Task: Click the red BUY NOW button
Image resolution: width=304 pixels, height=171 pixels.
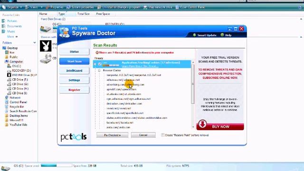Action: (220, 126)
